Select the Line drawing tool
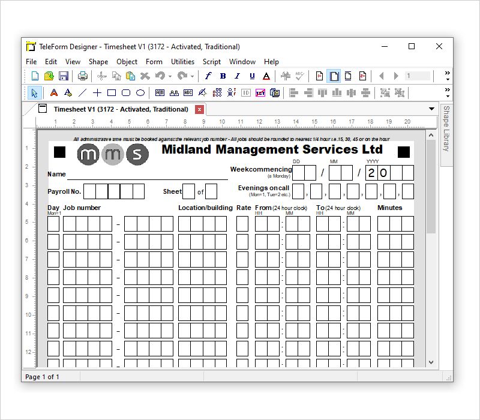480x420 pixels. (82, 92)
